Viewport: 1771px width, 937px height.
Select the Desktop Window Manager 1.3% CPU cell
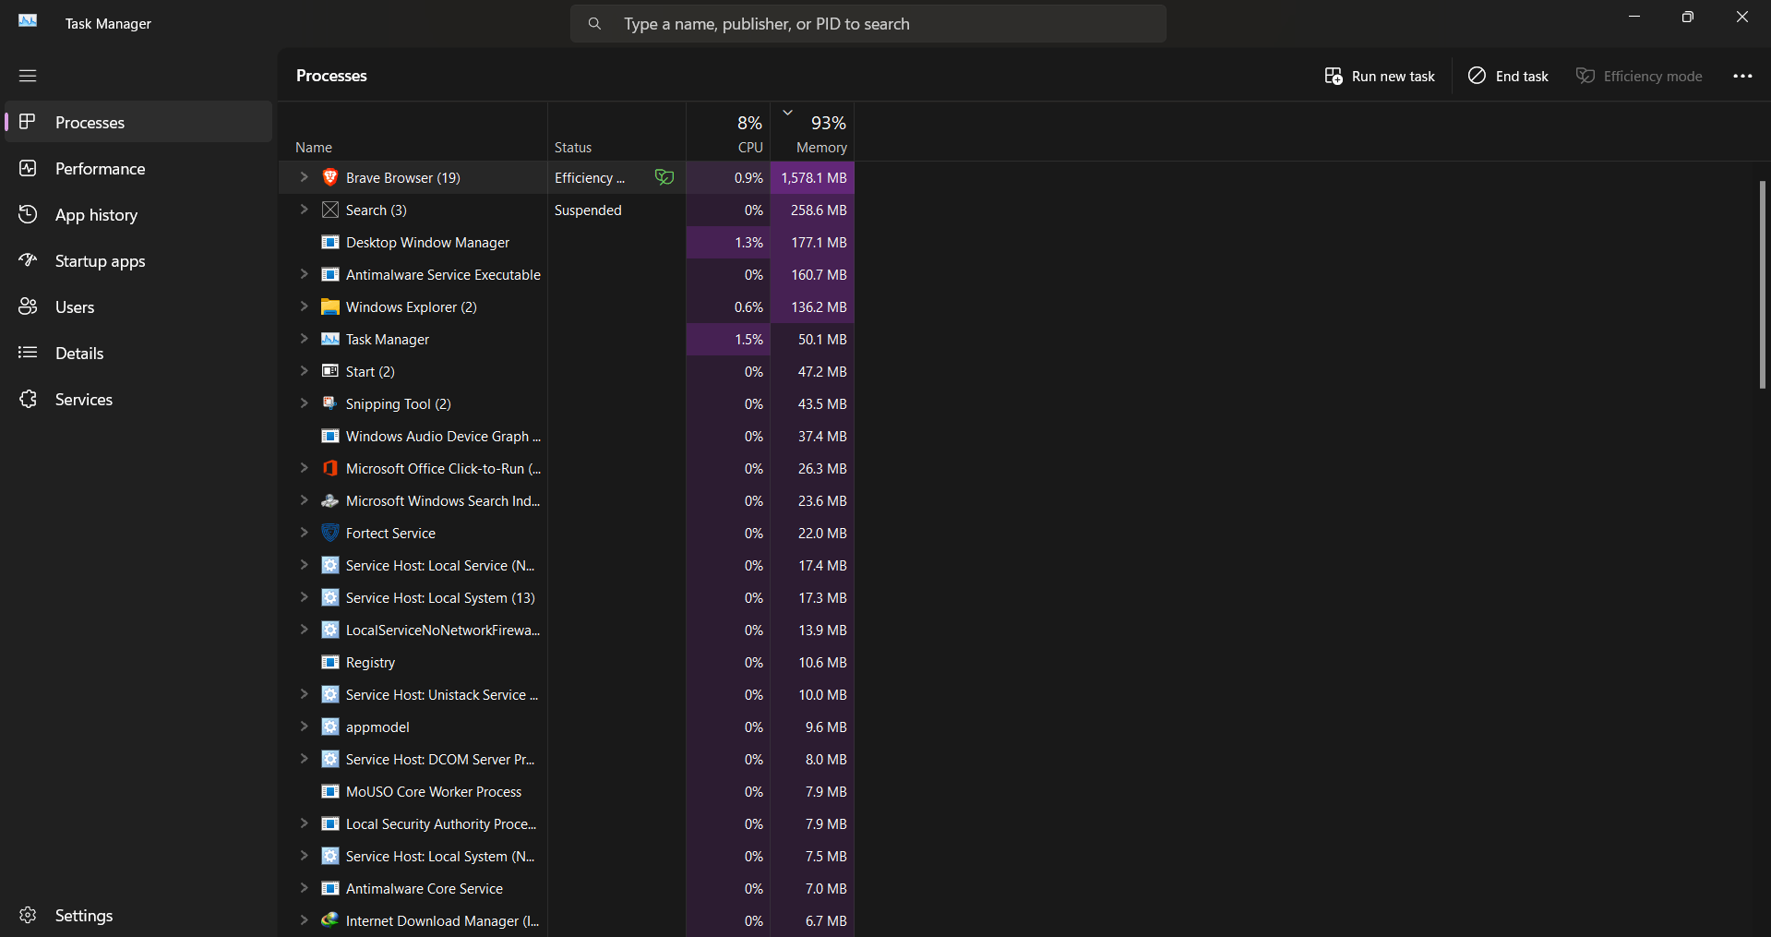pos(728,242)
